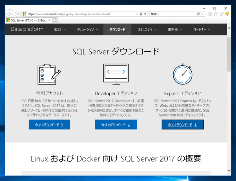Refresh the page with the reload icon

[x=145, y=14]
